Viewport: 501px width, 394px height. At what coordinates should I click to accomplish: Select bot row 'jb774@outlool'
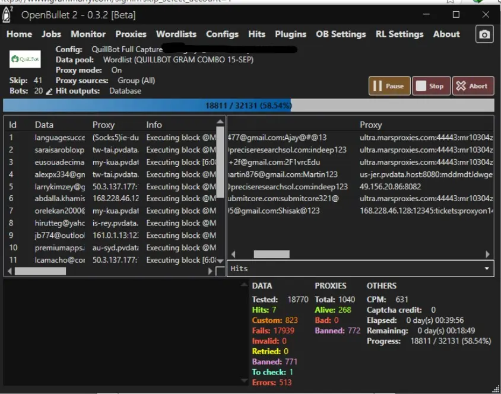tap(110, 236)
